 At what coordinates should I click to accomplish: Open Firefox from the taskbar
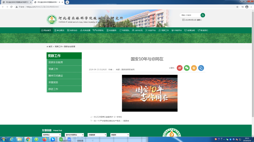pos(45,139)
